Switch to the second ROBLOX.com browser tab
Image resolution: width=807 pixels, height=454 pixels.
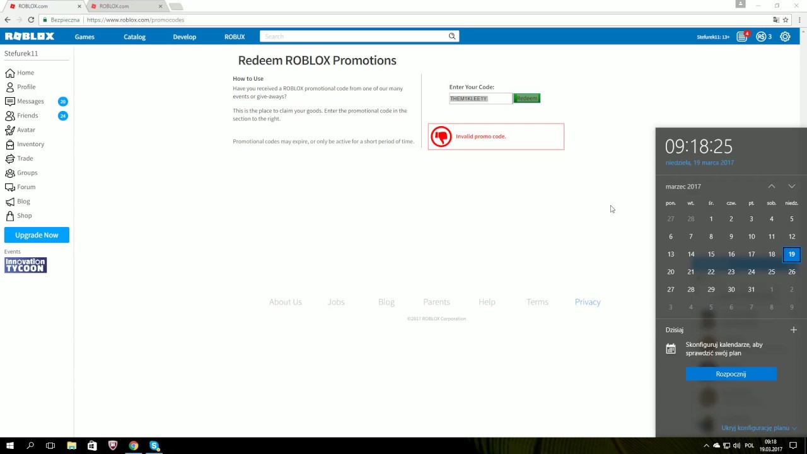pyautogui.click(x=126, y=6)
